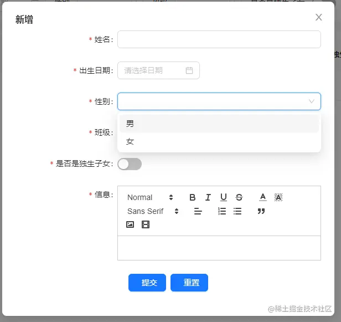Open the Normal heading size dropdown
The height and width of the screenshot is (322, 341).
[x=150, y=197]
